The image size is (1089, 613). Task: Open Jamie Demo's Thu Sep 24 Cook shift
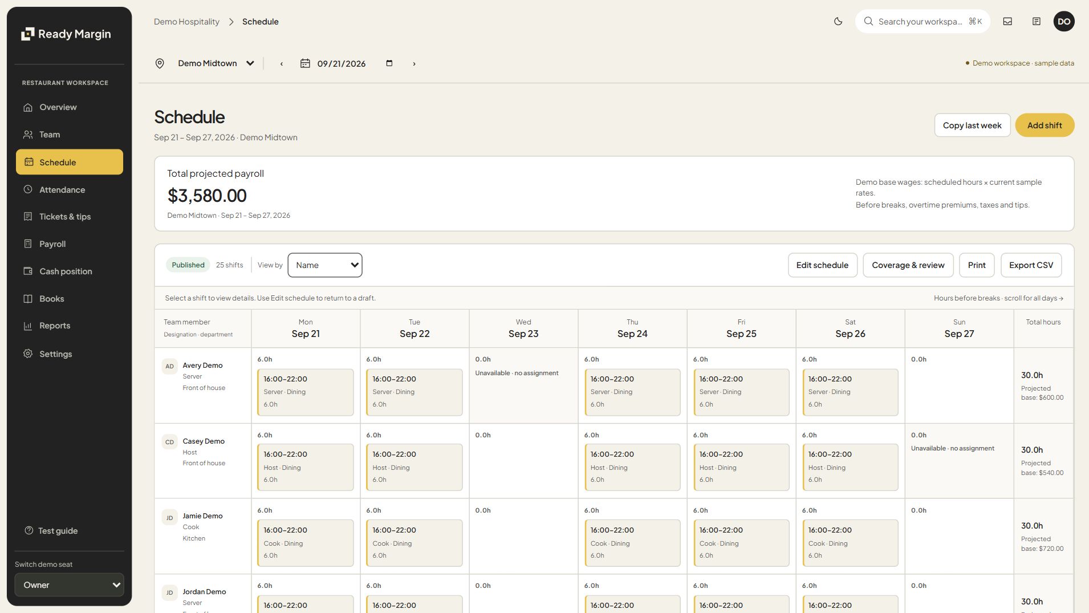tap(632, 543)
